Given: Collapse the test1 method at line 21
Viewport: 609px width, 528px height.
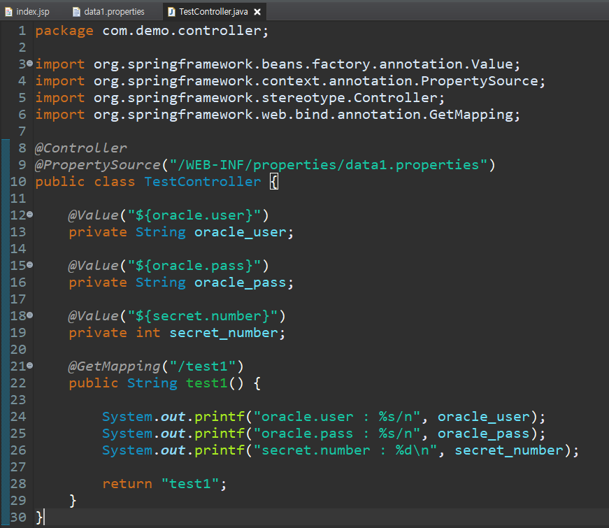Looking at the screenshot, I should pyautogui.click(x=30, y=365).
